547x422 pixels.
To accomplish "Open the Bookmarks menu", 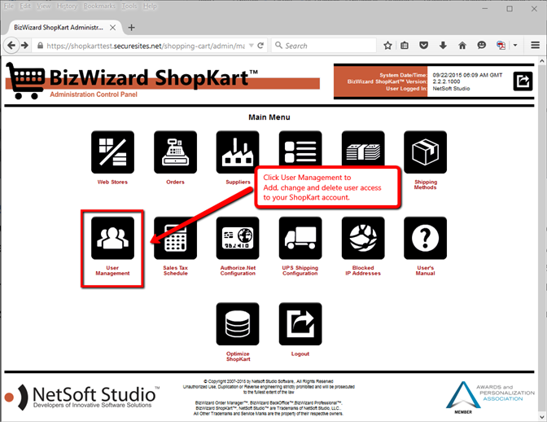I will (99, 7).
